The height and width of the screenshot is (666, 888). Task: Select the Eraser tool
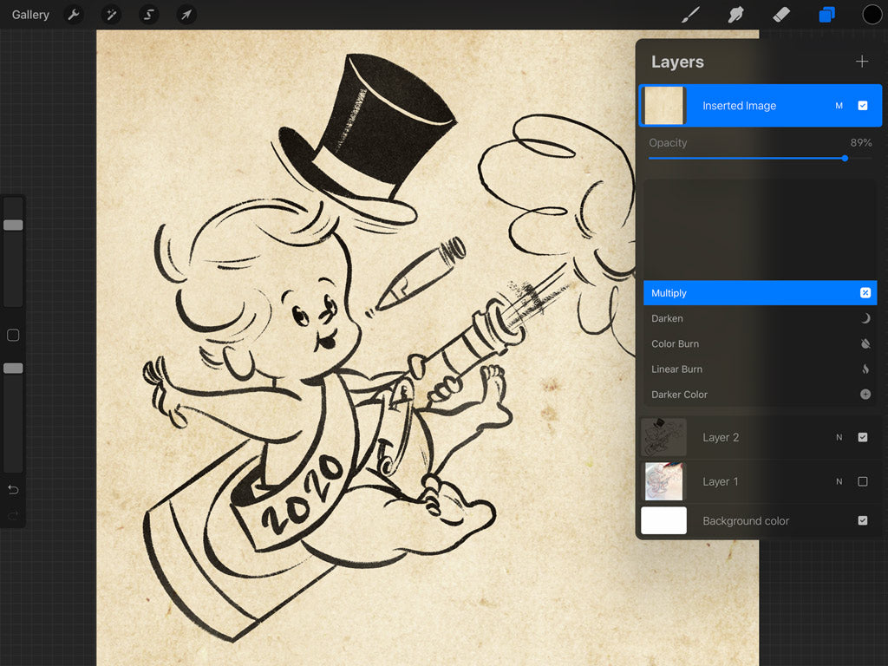coord(780,15)
